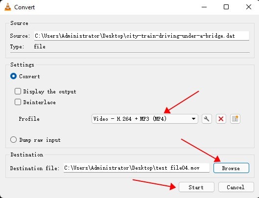Click inside the Source path field
Screen dimensions: 259x198
(141, 36)
